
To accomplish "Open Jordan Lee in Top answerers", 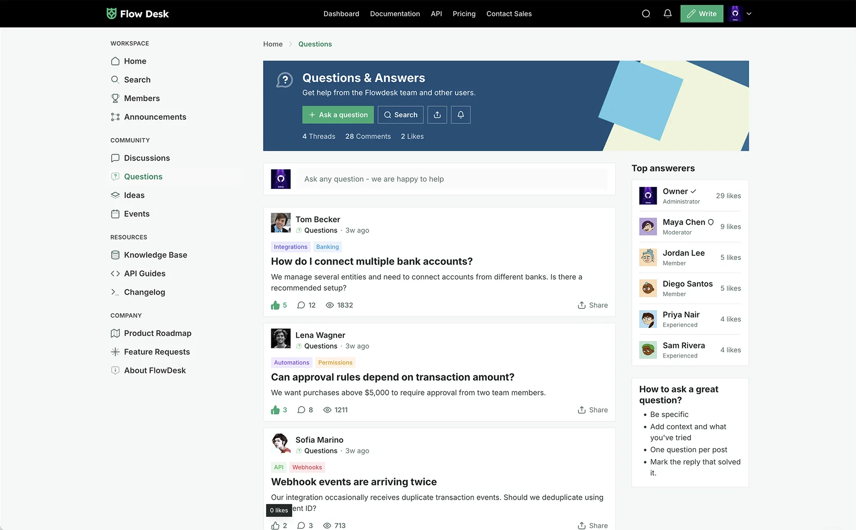I will [x=690, y=257].
